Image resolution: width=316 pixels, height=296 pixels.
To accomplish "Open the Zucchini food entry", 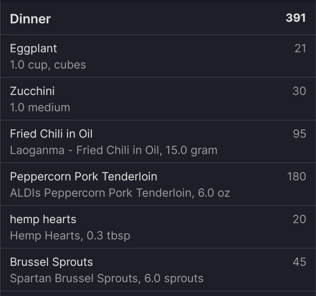I will pyautogui.click(x=158, y=99).
